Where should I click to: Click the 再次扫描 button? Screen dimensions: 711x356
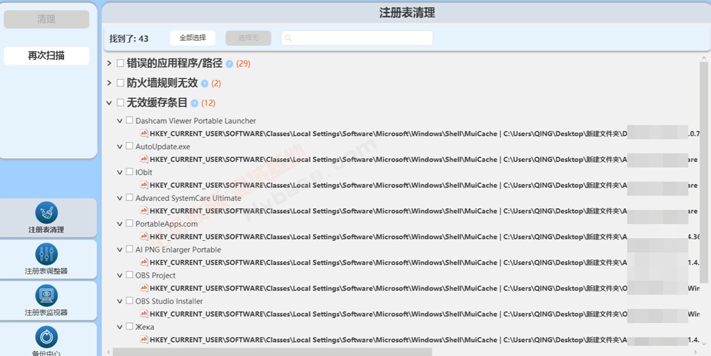click(x=46, y=56)
